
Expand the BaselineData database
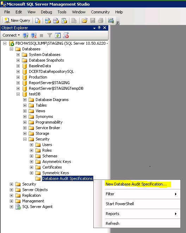[x=18, y=66]
